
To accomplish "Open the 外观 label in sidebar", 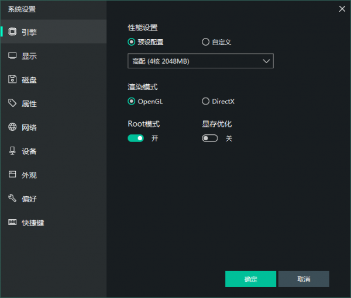I will click(29, 175).
